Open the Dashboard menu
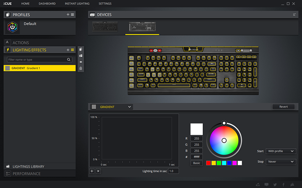The width and height of the screenshot is (302, 188). tap(47, 4)
